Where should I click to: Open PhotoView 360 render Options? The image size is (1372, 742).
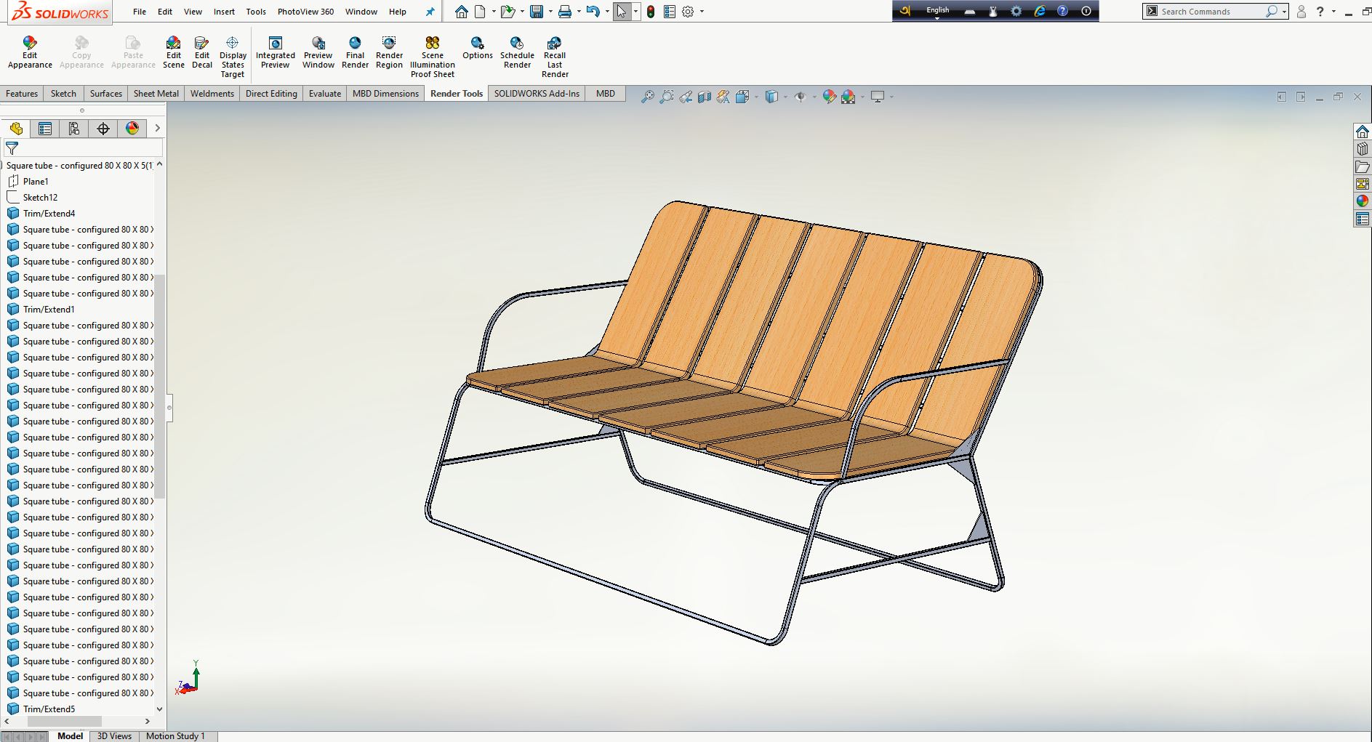pyautogui.click(x=478, y=48)
